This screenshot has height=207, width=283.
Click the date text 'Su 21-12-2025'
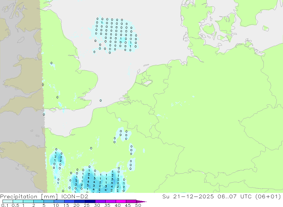[x=188, y=196]
